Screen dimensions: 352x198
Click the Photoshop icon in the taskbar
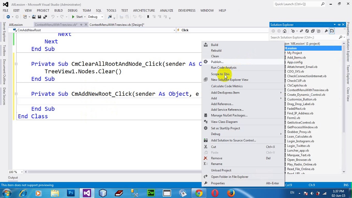click(71, 193)
